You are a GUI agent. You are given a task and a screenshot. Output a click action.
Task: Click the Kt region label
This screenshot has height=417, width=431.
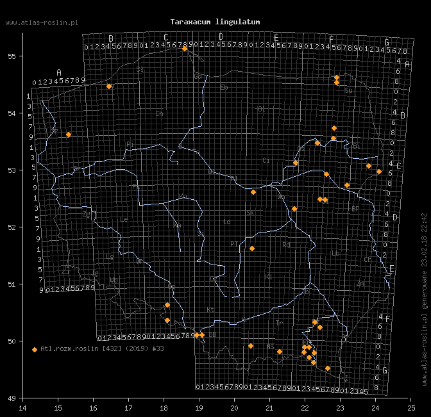click(210, 309)
